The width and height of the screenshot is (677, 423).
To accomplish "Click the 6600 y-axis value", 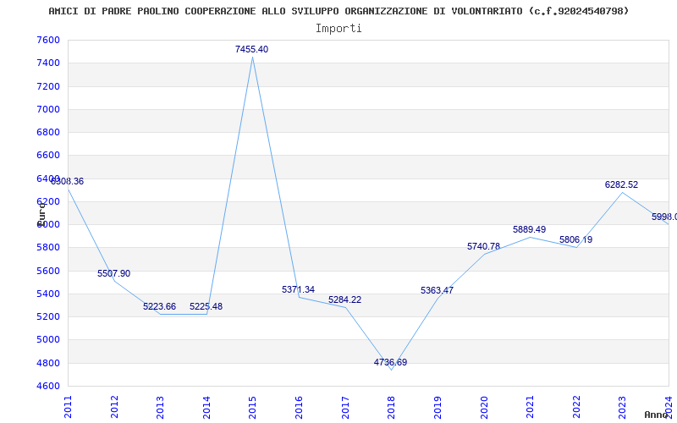I will (48, 156).
